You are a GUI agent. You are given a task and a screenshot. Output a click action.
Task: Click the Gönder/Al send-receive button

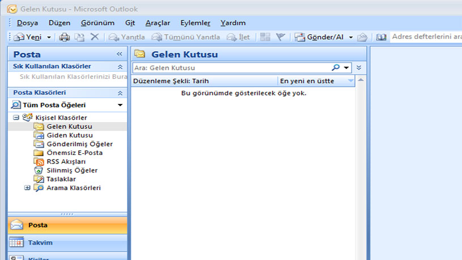point(319,37)
